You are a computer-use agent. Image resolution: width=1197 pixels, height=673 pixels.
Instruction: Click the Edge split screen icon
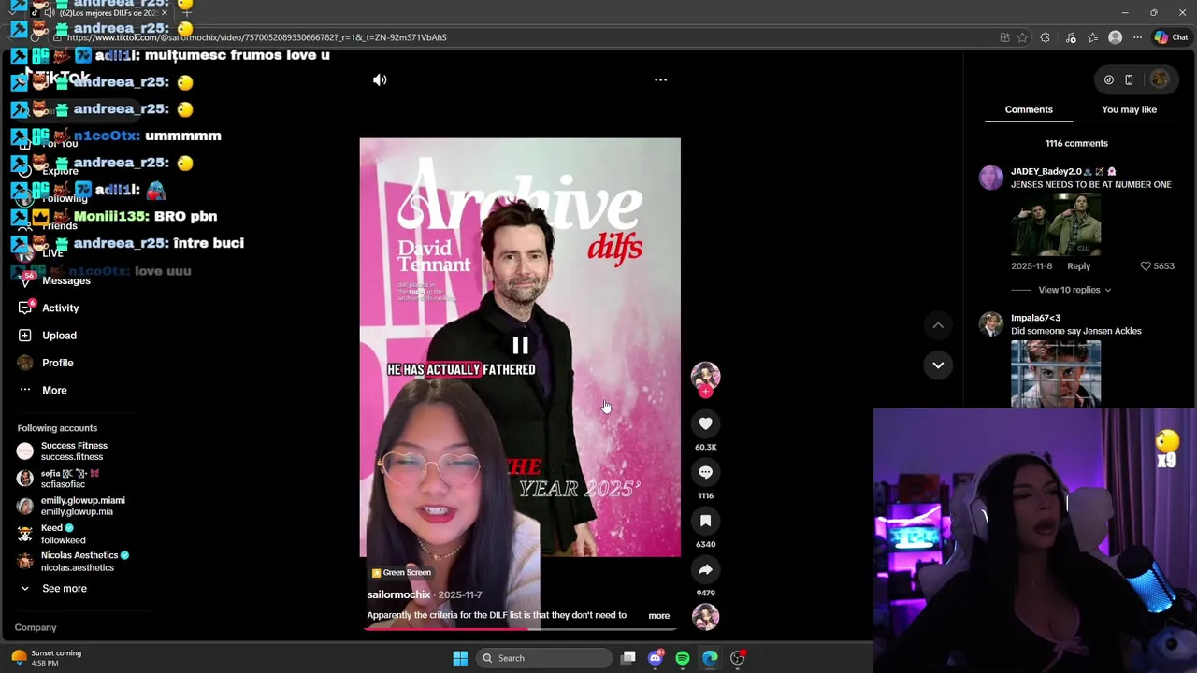pyautogui.click(x=1004, y=37)
